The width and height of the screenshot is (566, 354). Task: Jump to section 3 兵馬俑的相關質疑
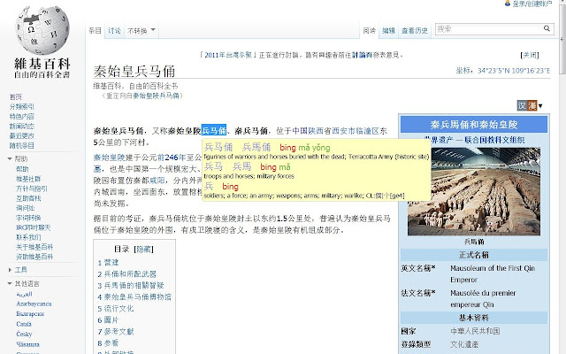[131, 285]
